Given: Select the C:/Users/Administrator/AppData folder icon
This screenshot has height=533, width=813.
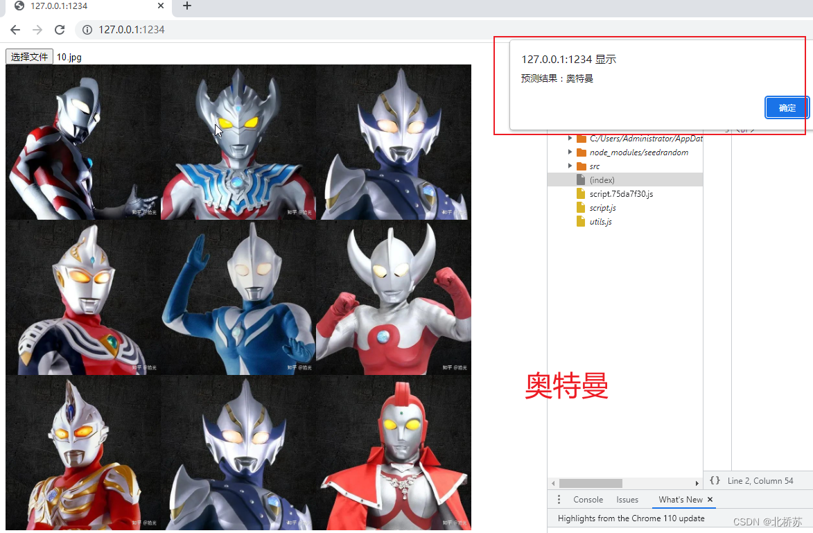Looking at the screenshot, I should click(x=582, y=139).
